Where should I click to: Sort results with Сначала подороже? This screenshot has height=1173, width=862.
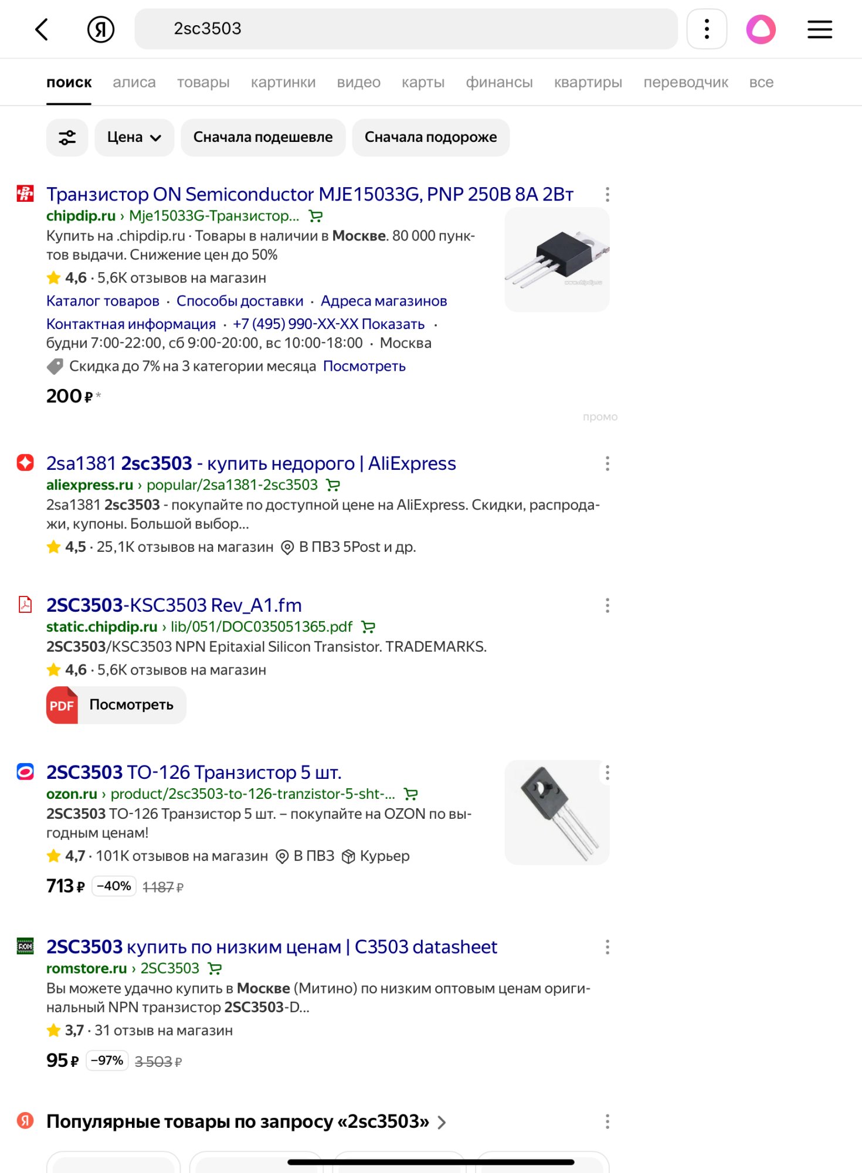431,137
